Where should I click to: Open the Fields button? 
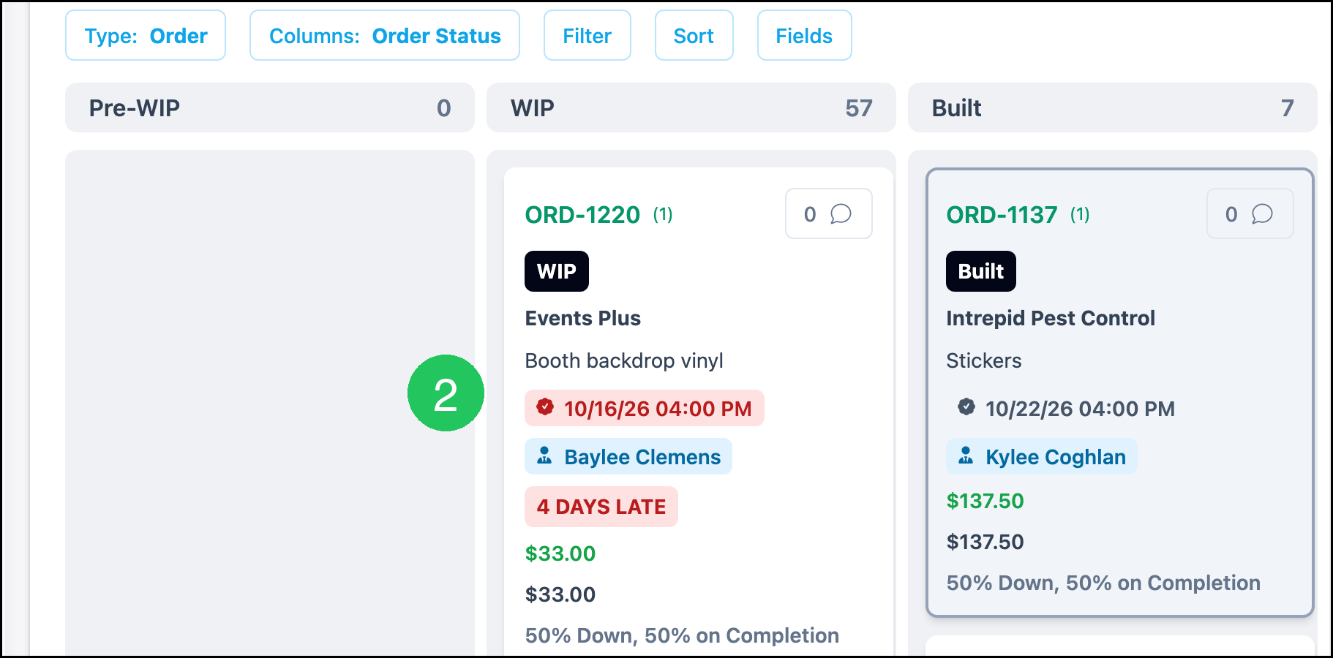click(804, 35)
